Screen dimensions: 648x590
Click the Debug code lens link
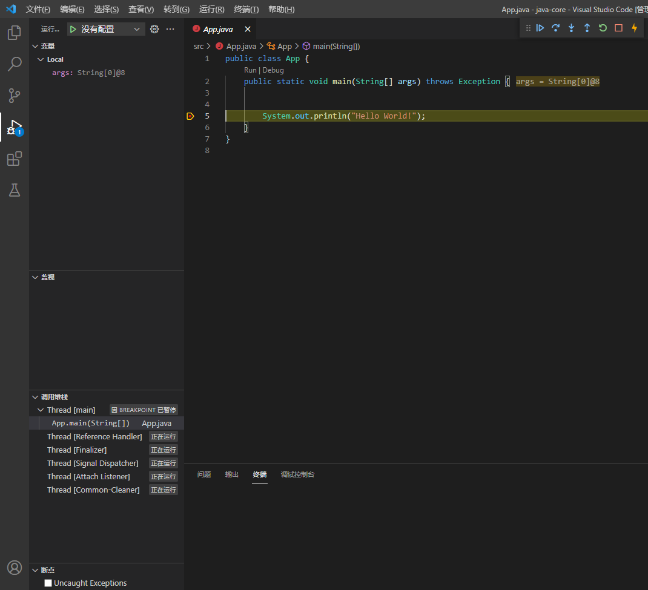(x=273, y=70)
